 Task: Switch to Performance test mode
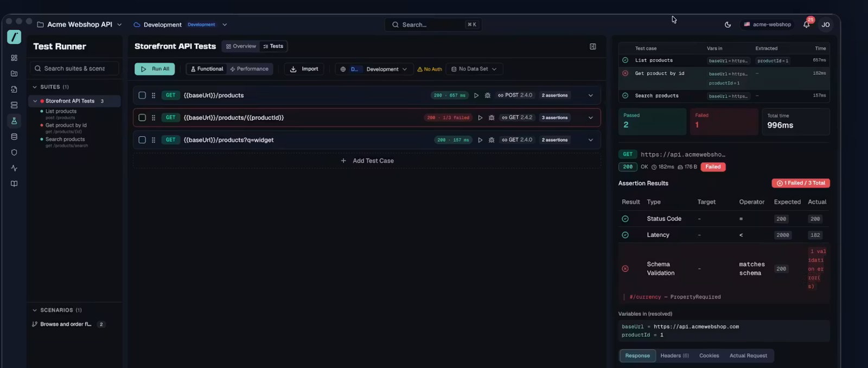click(x=249, y=69)
